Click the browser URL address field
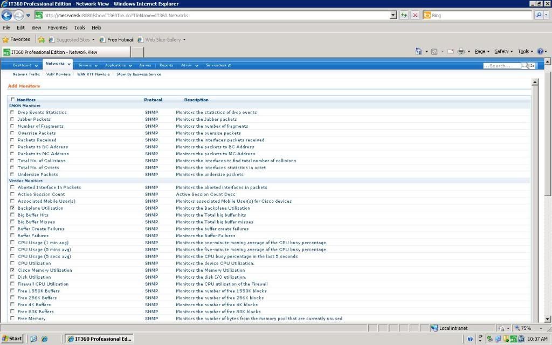The height and width of the screenshot is (345, 552). [x=216, y=15]
